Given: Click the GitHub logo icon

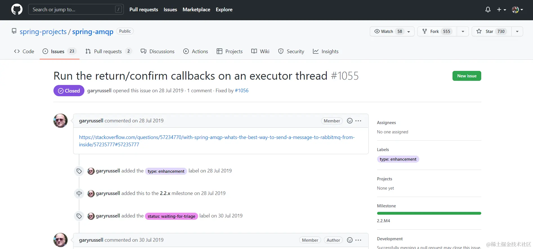Looking at the screenshot, I should [x=17, y=10].
